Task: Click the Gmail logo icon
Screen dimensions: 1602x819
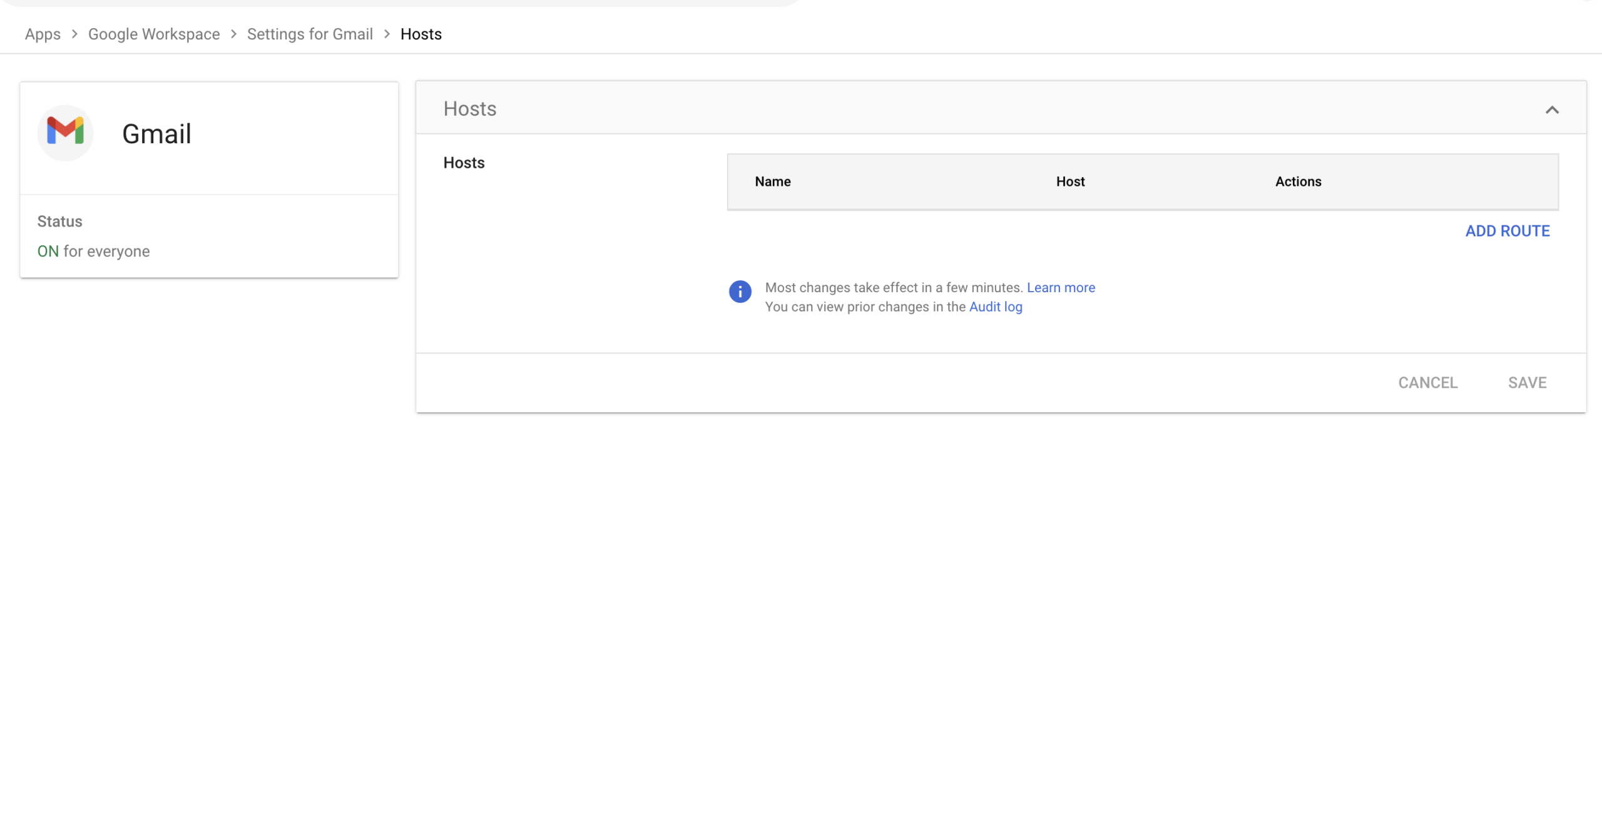Action: tap(65, 132)
